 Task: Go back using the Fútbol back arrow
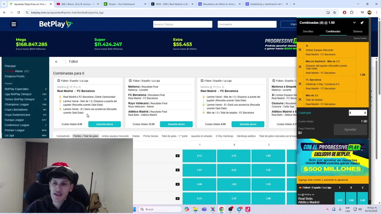point(56,62)
